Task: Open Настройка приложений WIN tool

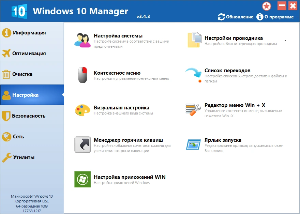Action: 130,177
